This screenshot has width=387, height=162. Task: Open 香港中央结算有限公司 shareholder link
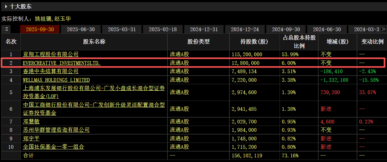pyautogui.click(x=50, y=71)
